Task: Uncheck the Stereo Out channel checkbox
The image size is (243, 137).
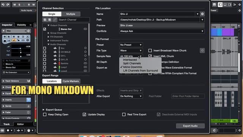Action: [x=45, y=29]
